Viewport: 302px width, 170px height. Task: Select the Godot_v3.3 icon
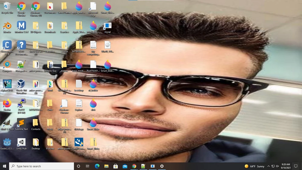(7, 144)
